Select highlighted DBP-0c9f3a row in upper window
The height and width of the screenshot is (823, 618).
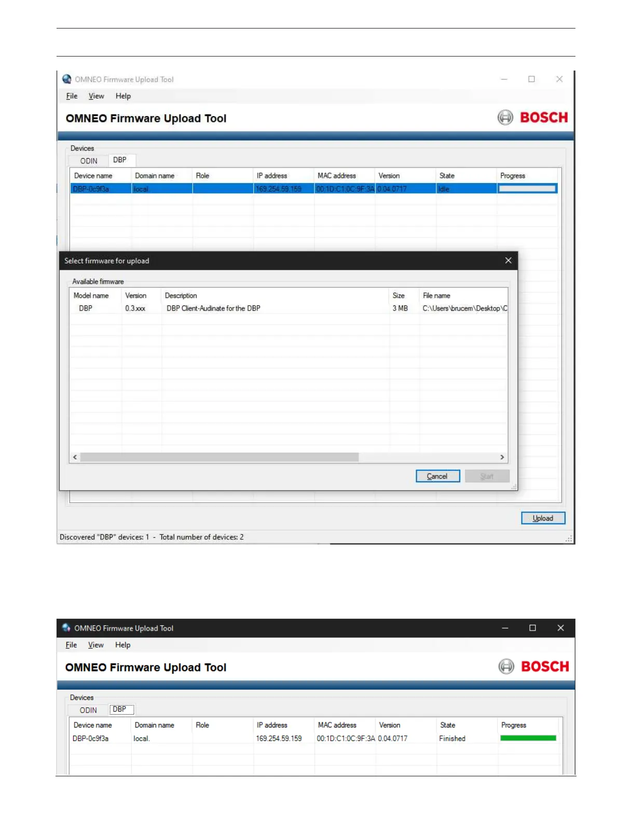313,189
